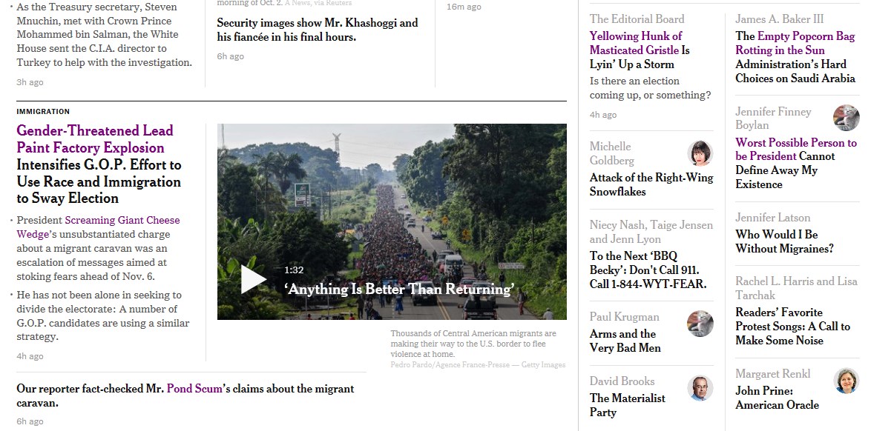Open Editorial Board 'Lyin' Up a Storm'
The height and width of the screenshot is (431, 871).
[640, 50]
